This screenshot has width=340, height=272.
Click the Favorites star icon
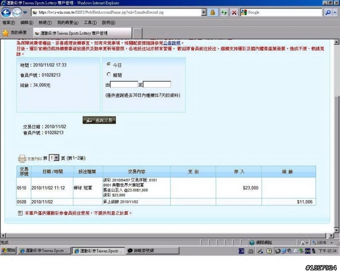(x=5, y=33)
